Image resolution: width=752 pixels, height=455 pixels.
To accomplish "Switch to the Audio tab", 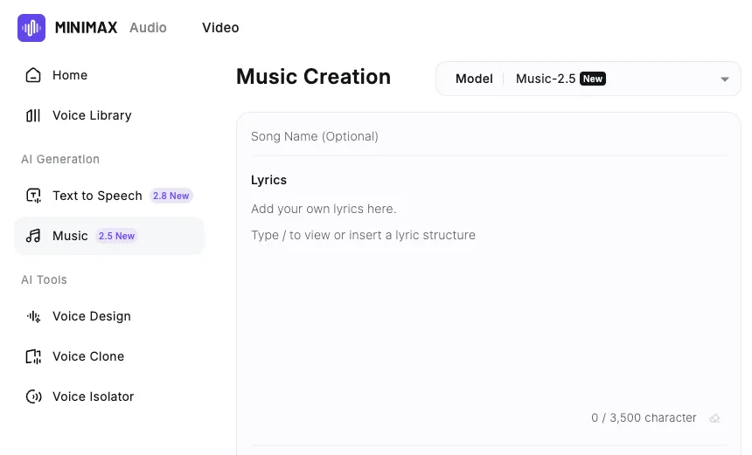I will click(148, 27).
